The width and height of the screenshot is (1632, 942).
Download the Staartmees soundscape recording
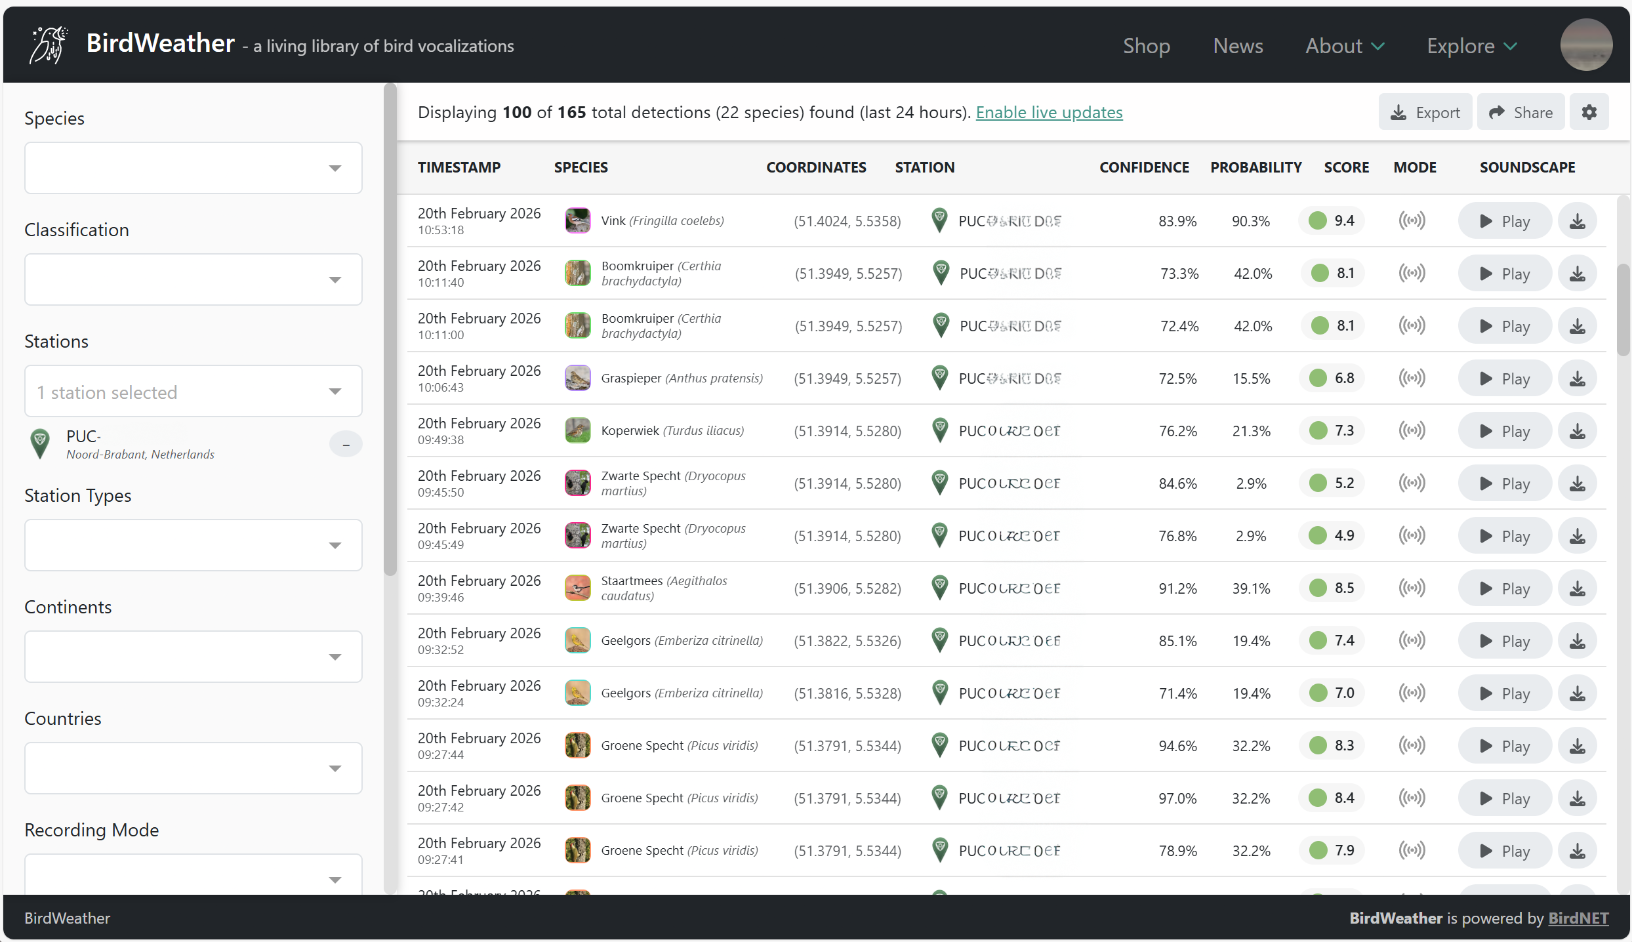click(1577, 588)
